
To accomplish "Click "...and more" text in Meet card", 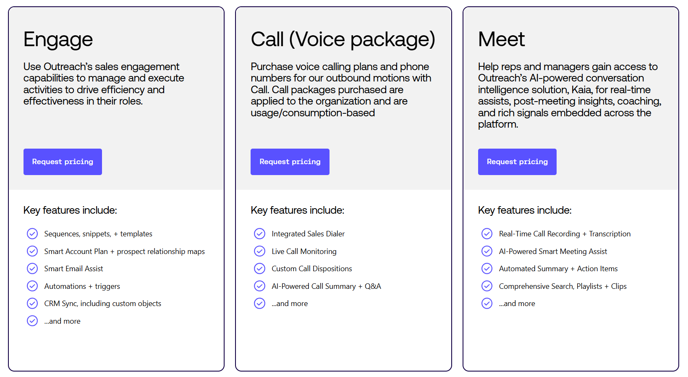I will click(x=517, y=304).
